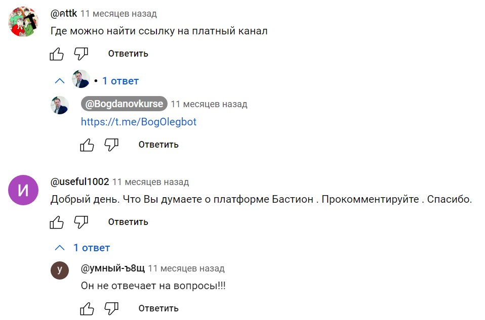The height and width of the screenshot is (320, 485).
Task: Dislike the @attk comment
Action: (x=81, y=54)
